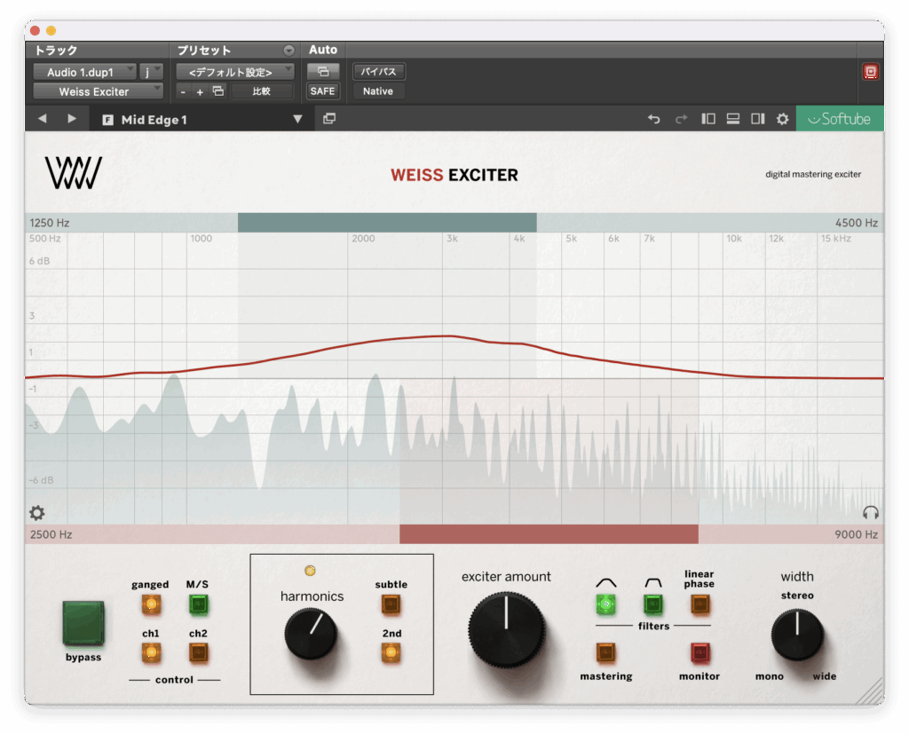Click the harmonics indicator LED
Image resolution: width=909 pixels, height=734 pixels.
click(x=310, y=571)
